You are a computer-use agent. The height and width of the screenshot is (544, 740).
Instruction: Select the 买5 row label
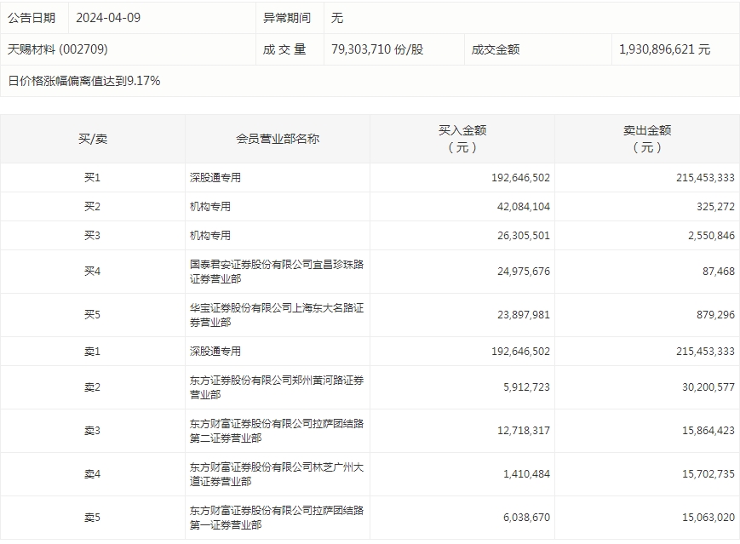(93, 315)
